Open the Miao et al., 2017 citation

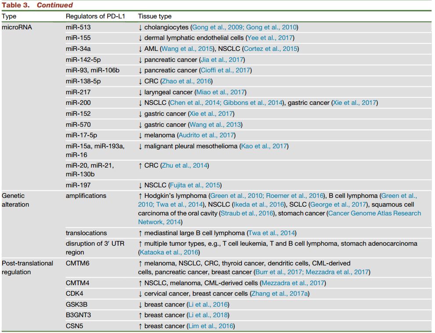[x=220, y=92]
